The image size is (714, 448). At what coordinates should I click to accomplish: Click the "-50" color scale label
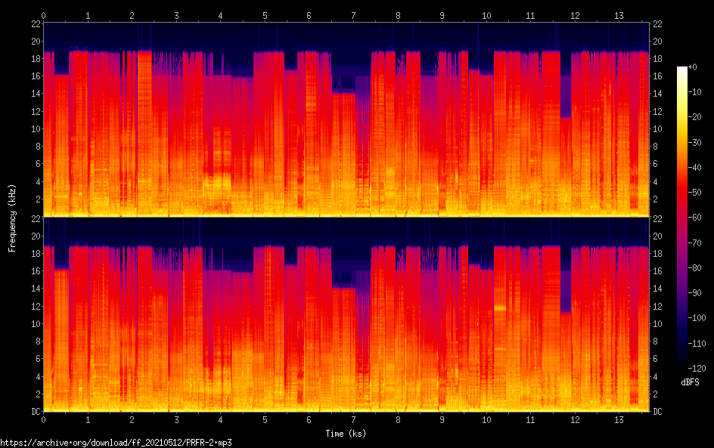[694, 193]
